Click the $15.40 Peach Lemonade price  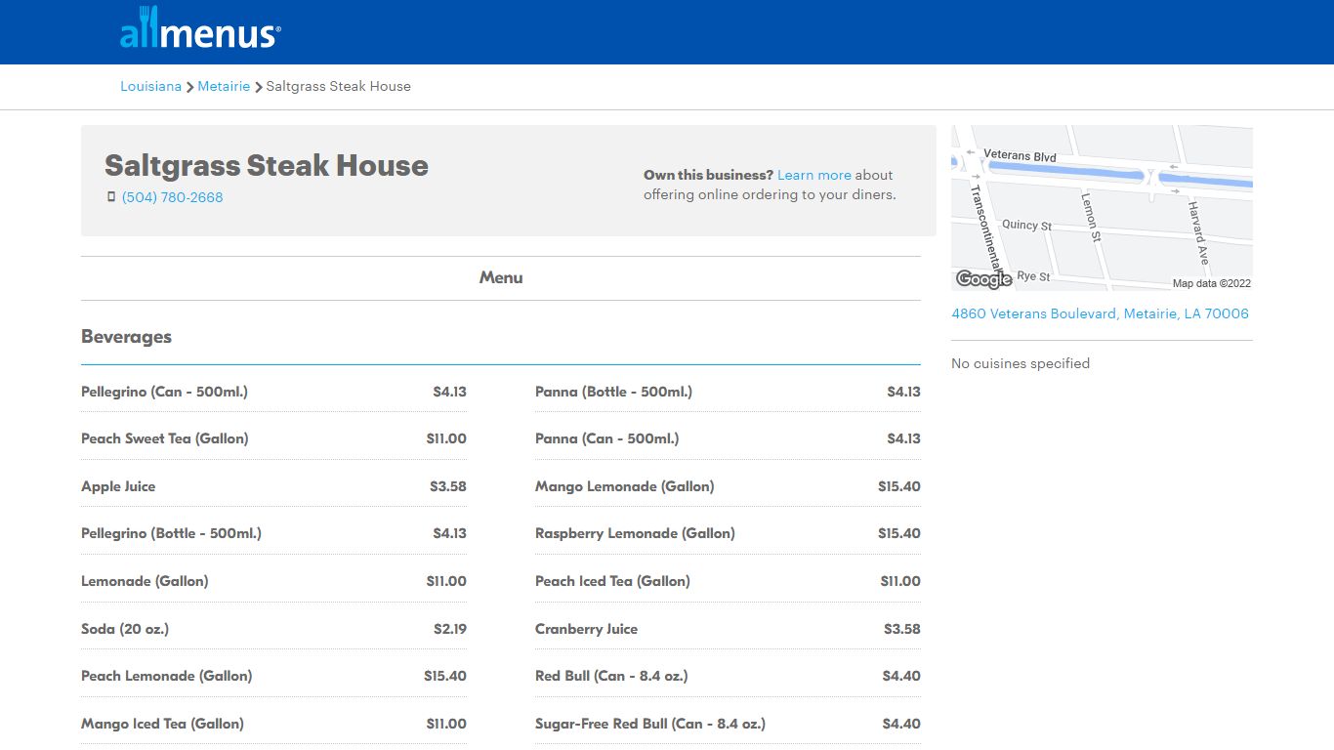click(445, 676)
